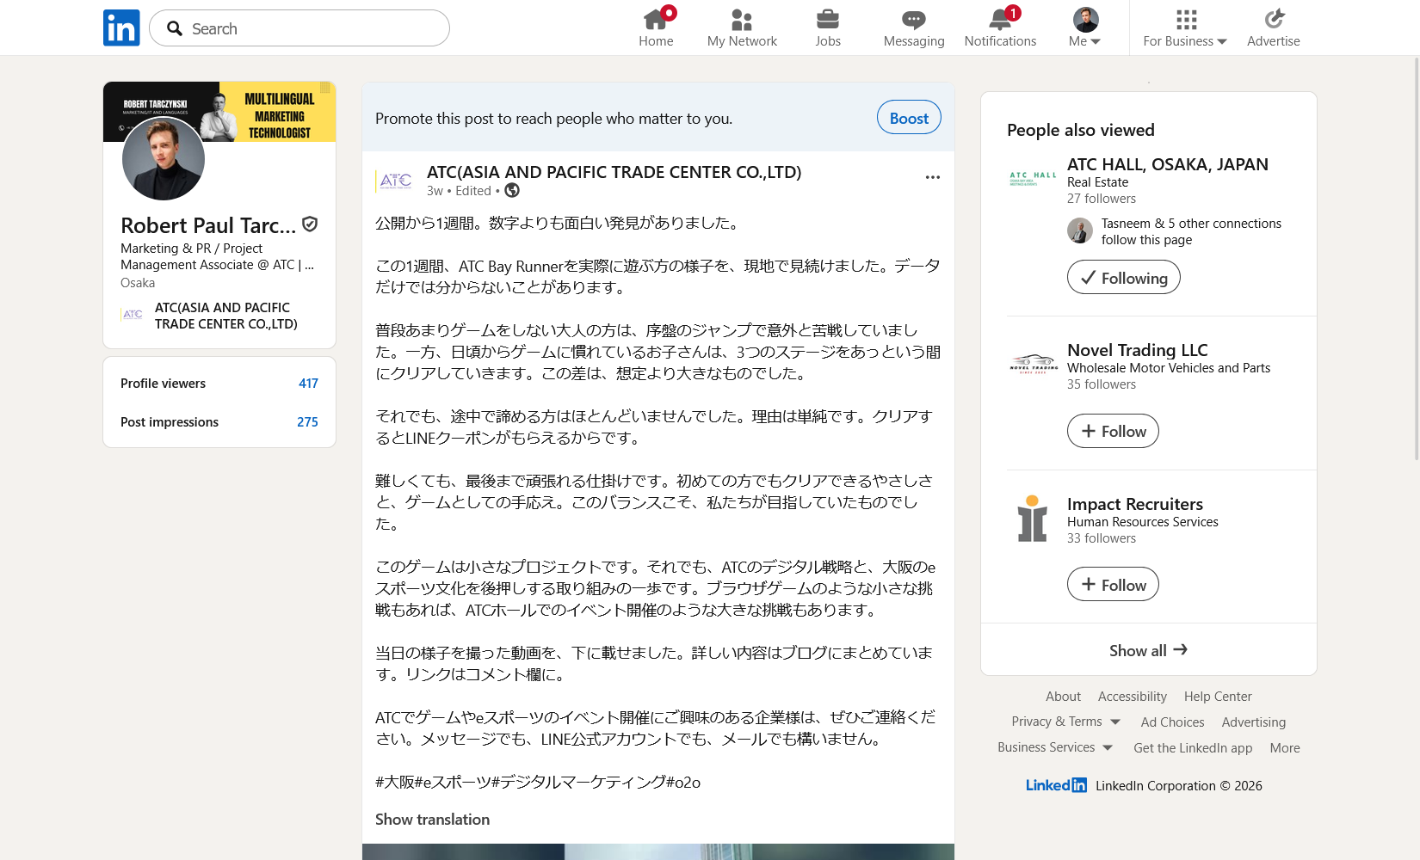Open Help Center footer link
The image size is (1420, 860).
point(1218,697)
